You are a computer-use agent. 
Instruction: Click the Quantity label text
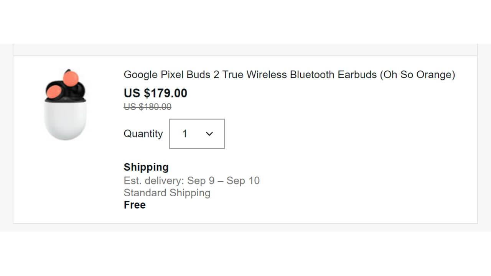(x=143, y=134)
